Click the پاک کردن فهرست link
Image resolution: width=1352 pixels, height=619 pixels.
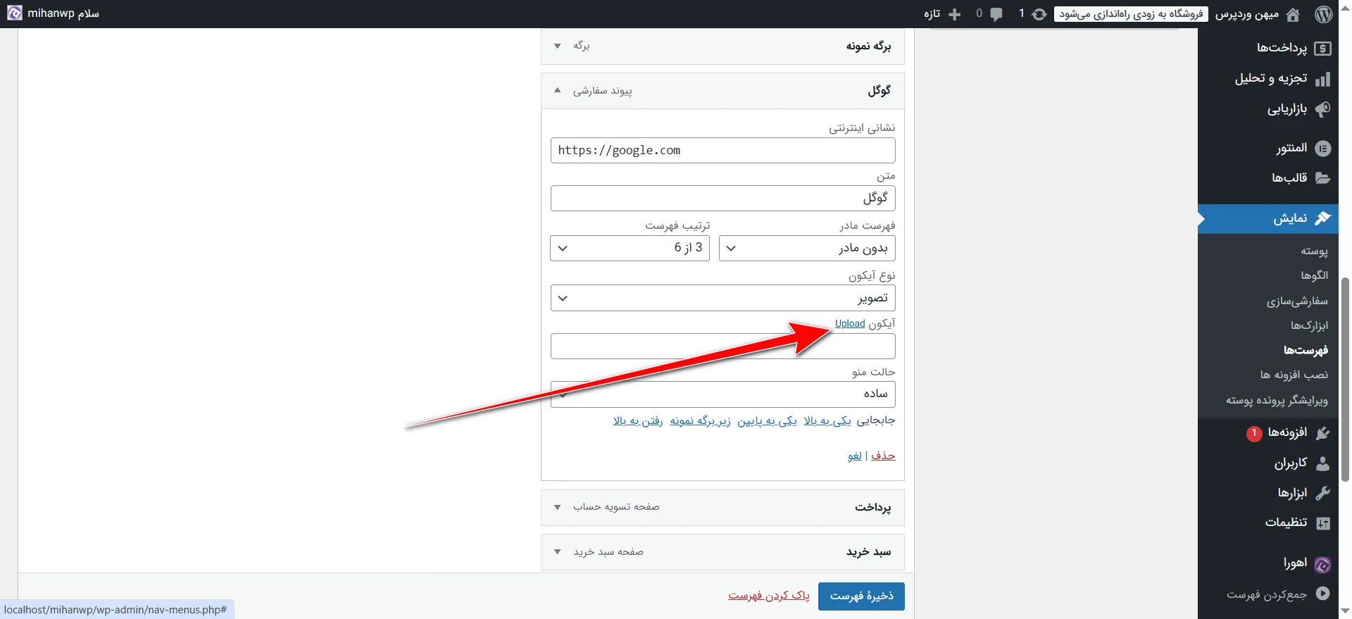[769, 596]
